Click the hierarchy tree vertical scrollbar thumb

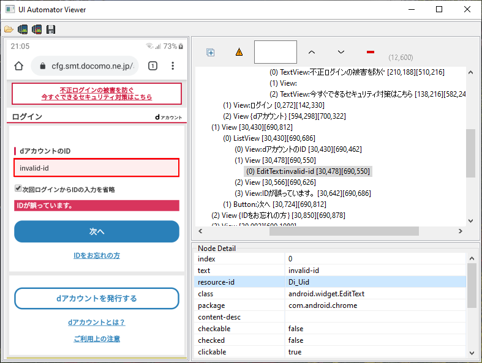470,153
